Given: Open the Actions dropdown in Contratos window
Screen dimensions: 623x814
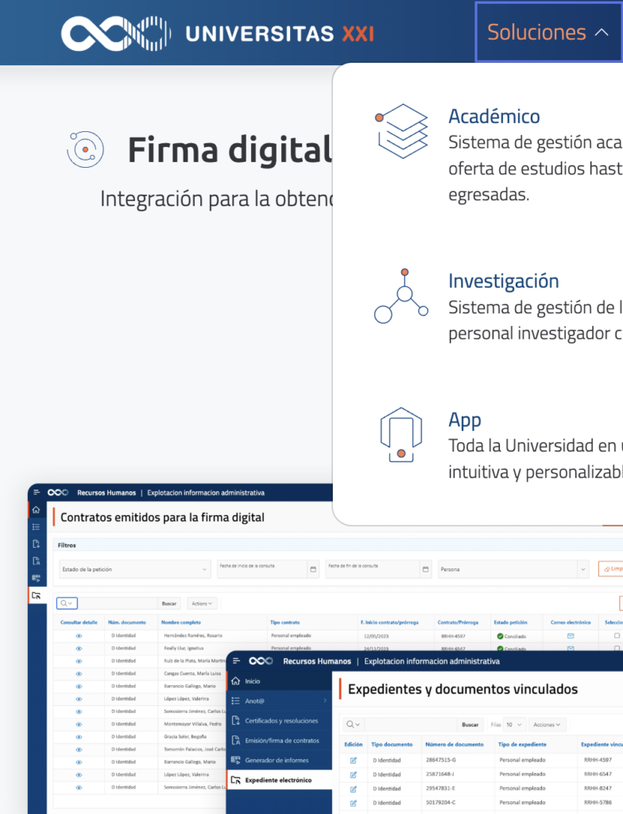Looking at the screenshot, I should [202, 603].
